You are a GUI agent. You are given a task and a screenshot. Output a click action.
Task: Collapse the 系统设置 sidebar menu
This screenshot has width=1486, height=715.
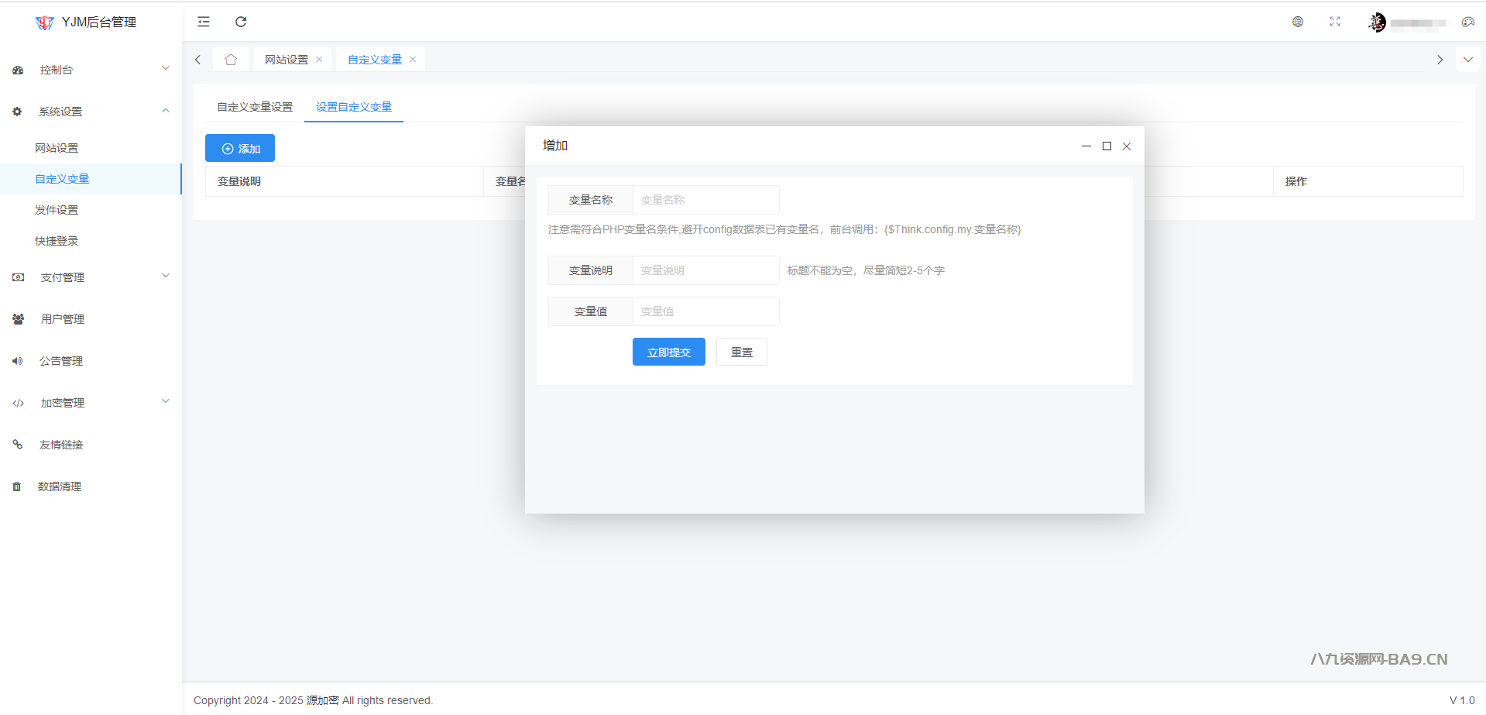[91, 112]
